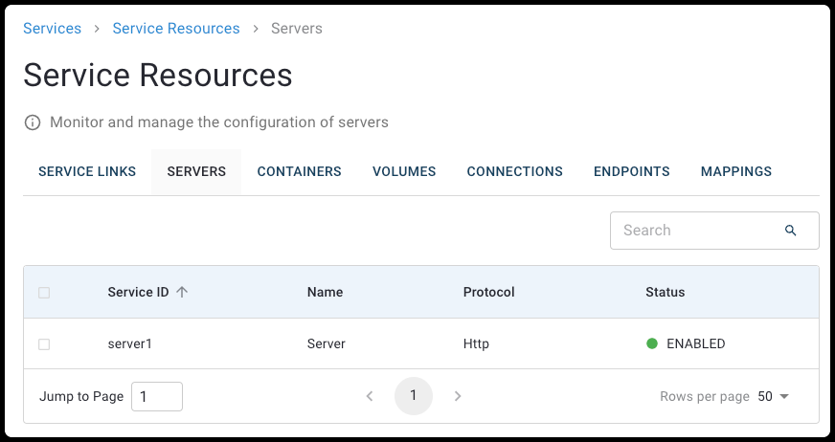Go to previous page chevron

tap(370, 396)
